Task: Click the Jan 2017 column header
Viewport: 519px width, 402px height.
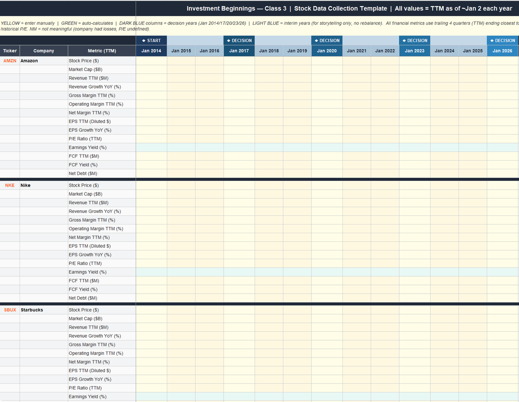Action: coord(239,51)
